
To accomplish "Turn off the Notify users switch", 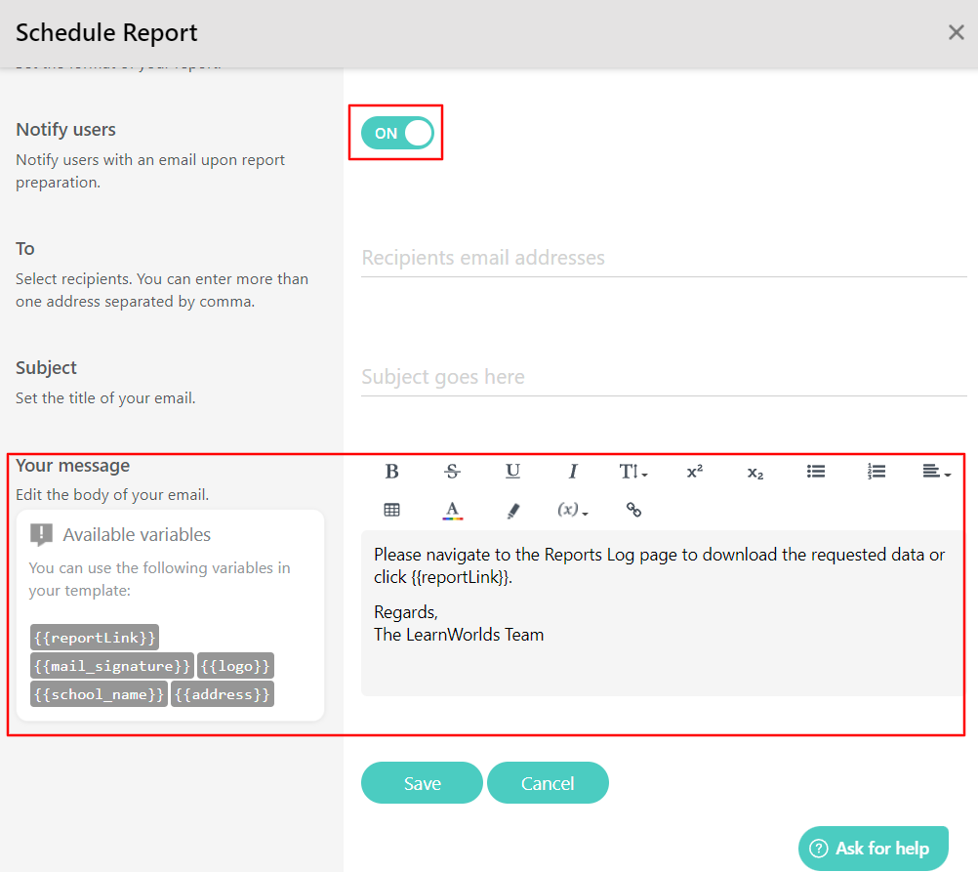I will click(395, 132).
